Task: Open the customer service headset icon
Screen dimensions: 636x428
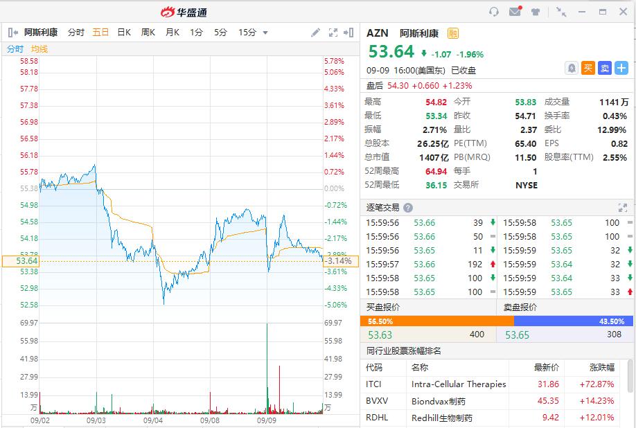Action: click(x=494, y=12)
